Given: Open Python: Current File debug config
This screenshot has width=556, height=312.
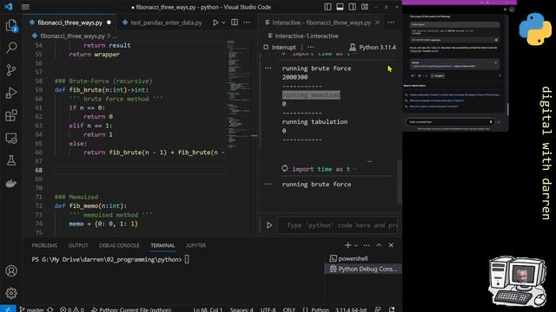Looking at the screenshot, I should click(131, 309).
